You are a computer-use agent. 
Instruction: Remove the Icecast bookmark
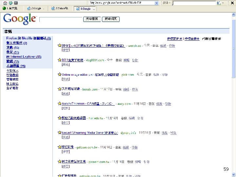(x=173, y=133)
